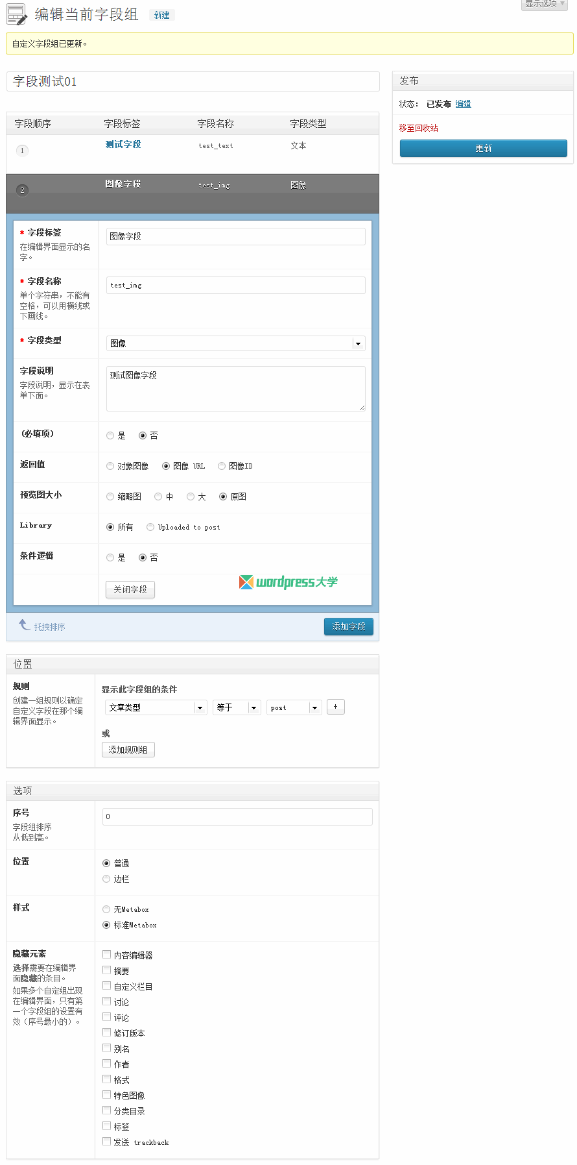Image resolution: width=577 pixels, height=1165 pixels.
Task: Open the 等于 operator dropdown
Action: click(x=237, y=707)
